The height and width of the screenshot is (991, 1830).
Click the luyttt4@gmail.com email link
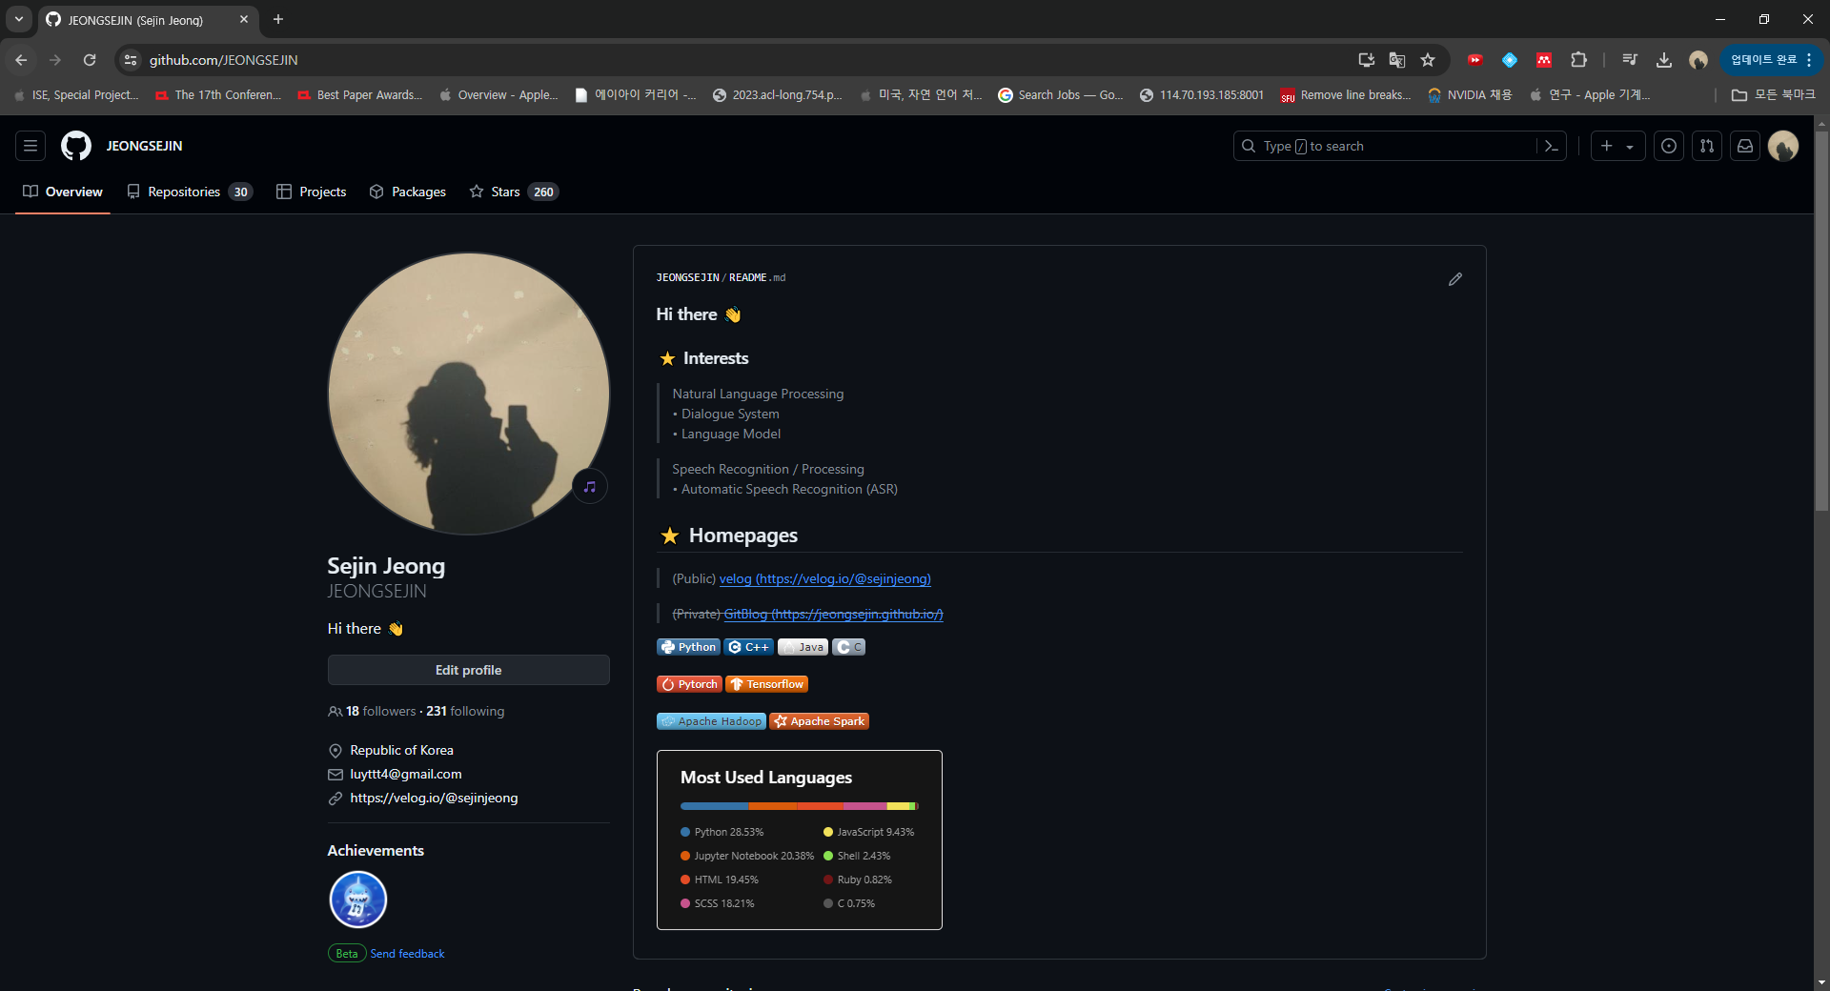pyautogui.click(x=406, y=774)
